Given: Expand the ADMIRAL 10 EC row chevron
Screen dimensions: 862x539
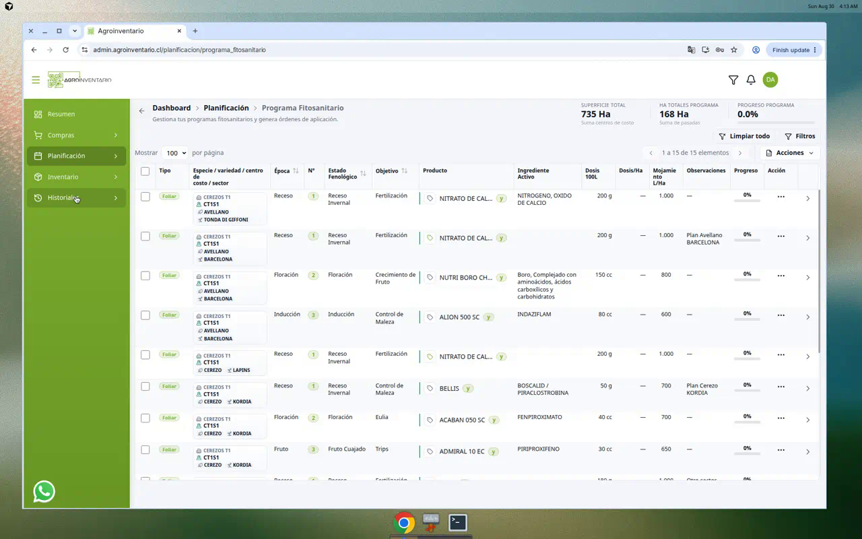Looking at the screenshot, I should [x=808, y=452].
